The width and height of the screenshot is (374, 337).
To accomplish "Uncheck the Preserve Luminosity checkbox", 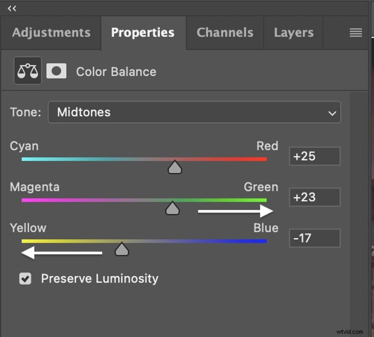I will point(25,279).
